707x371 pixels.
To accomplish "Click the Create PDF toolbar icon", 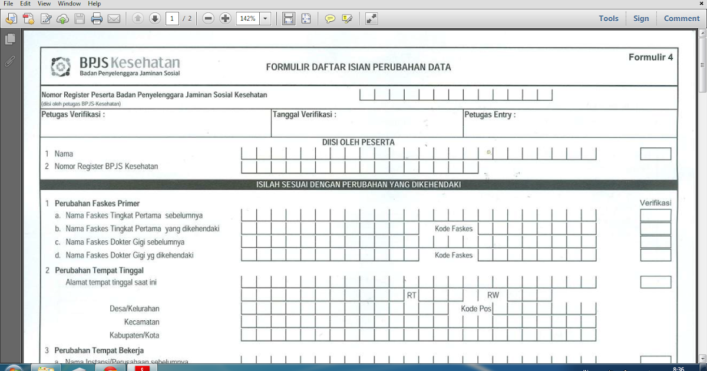I will (28, 19).
